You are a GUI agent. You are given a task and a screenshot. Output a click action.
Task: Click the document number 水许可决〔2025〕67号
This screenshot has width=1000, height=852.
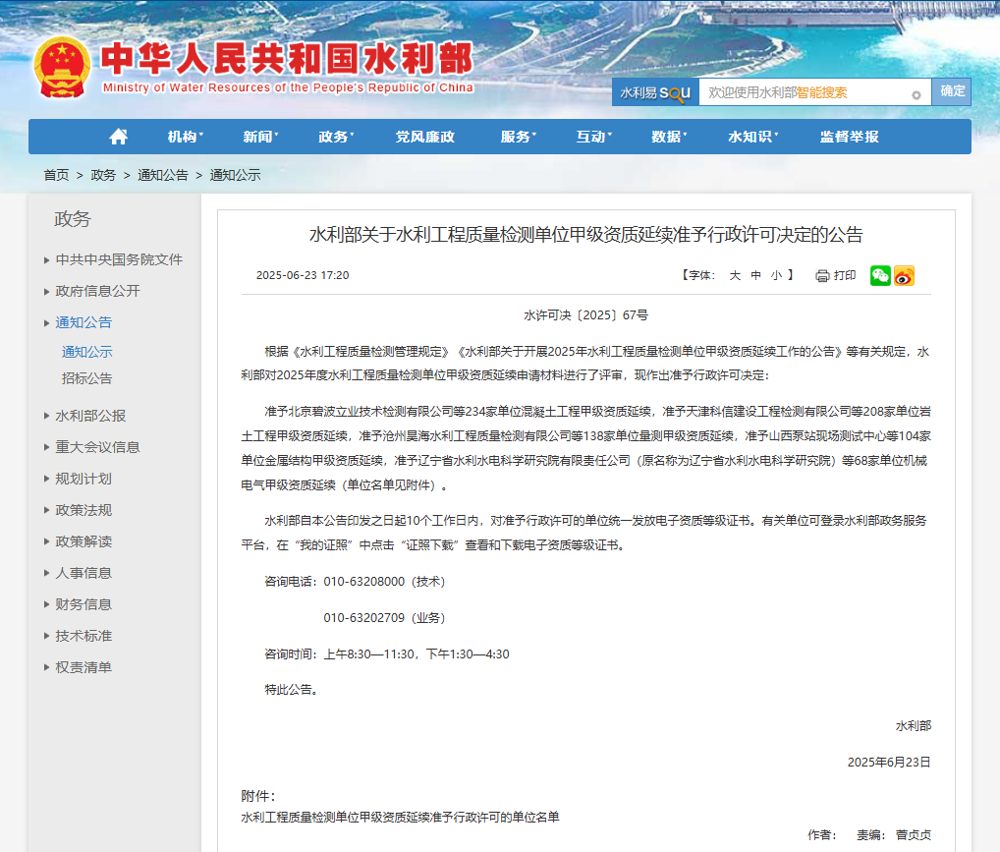tap(586, 315)
